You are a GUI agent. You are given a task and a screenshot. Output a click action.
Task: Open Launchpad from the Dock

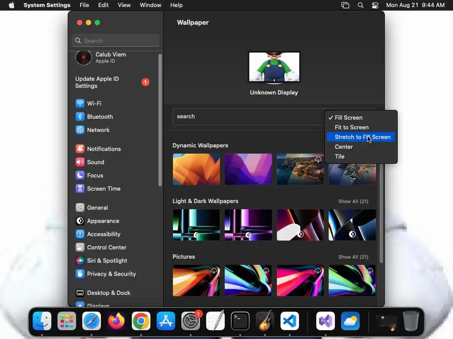pyautogui.click(x=67, y=321)
